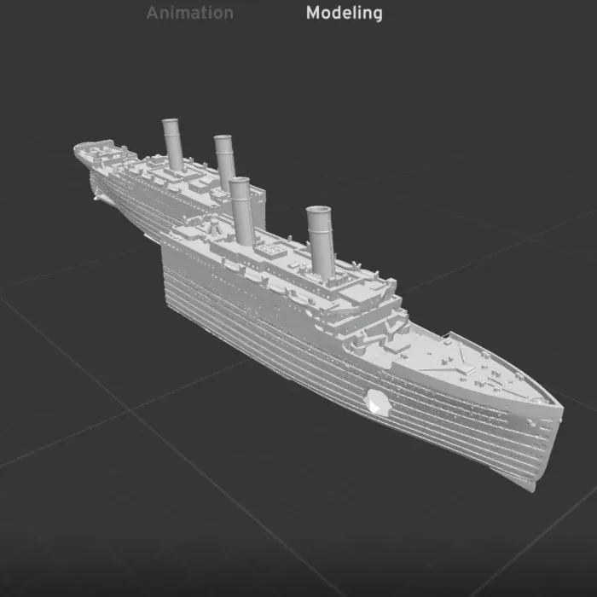Select the second funnel from the bow
This screenshot has height=597, width=597.
click(241, 213)
